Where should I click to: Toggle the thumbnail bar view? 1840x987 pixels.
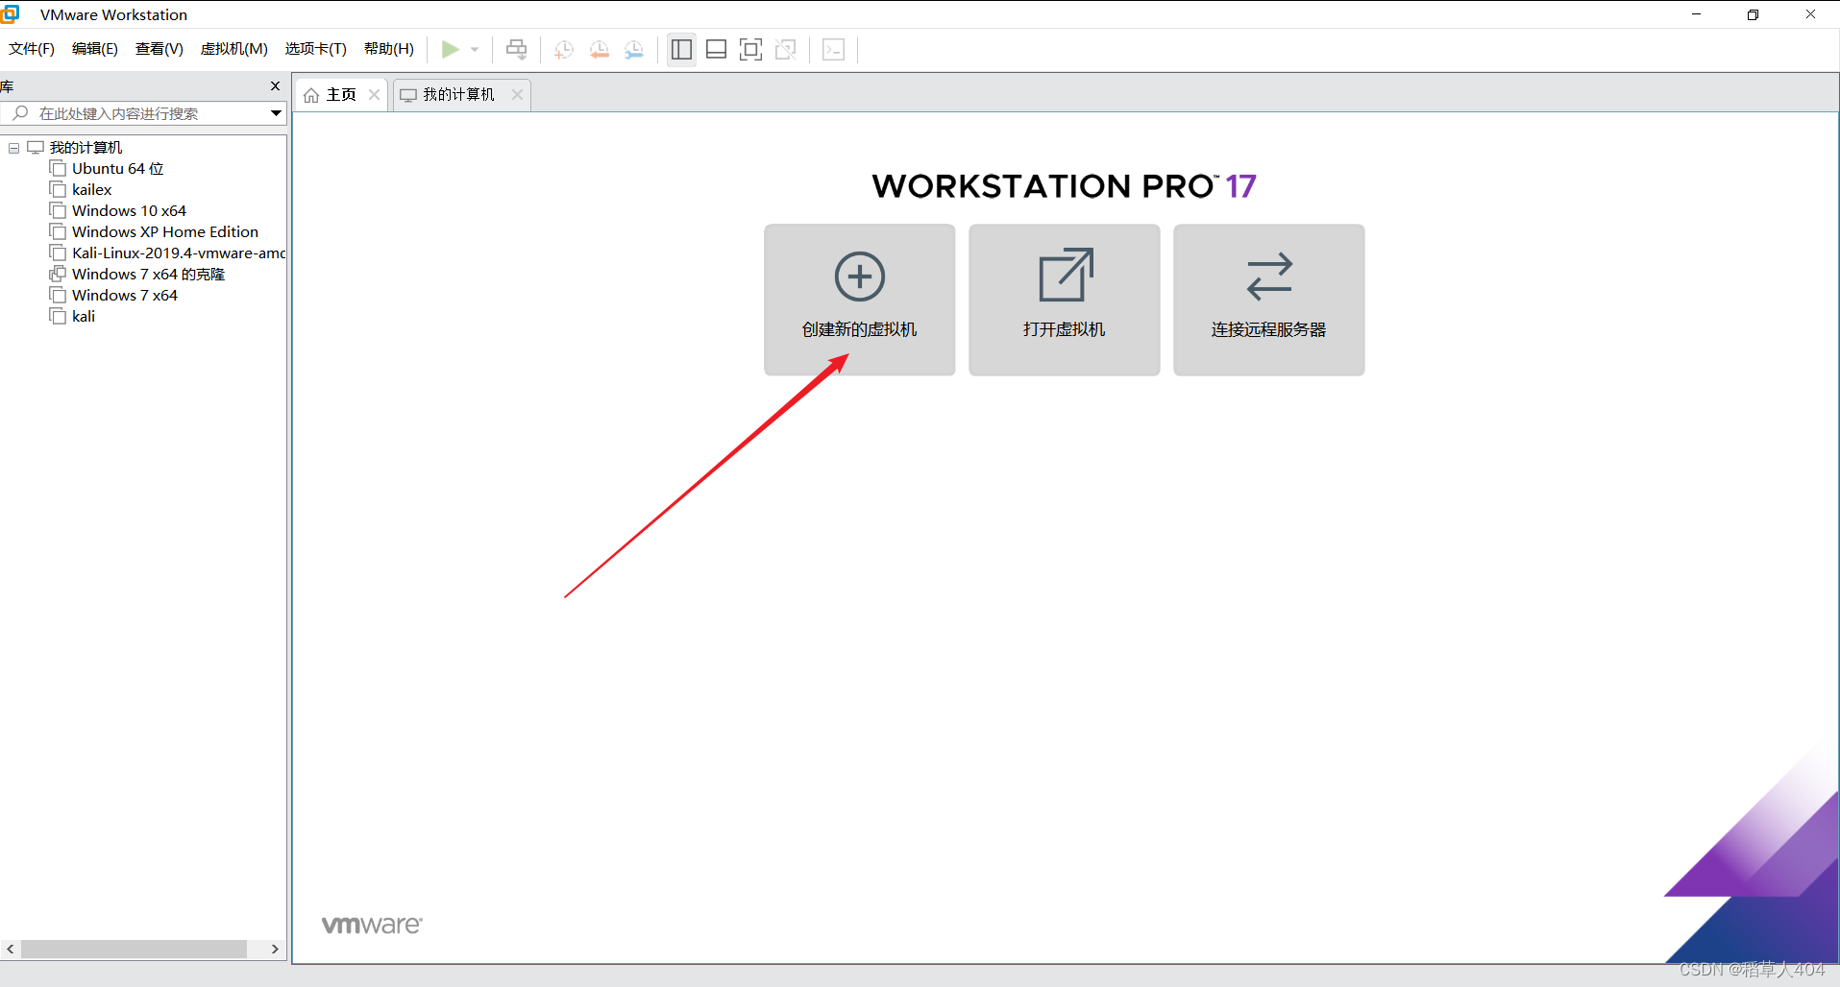pyautogui.click(x=716, y=49)
